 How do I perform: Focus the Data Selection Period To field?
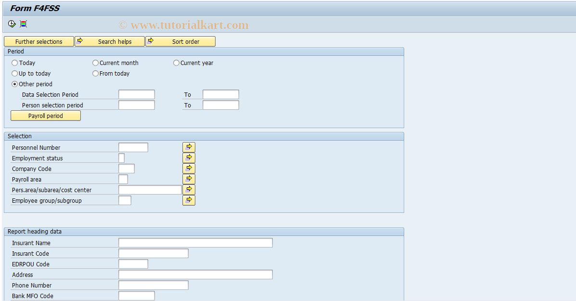(221, 94)
